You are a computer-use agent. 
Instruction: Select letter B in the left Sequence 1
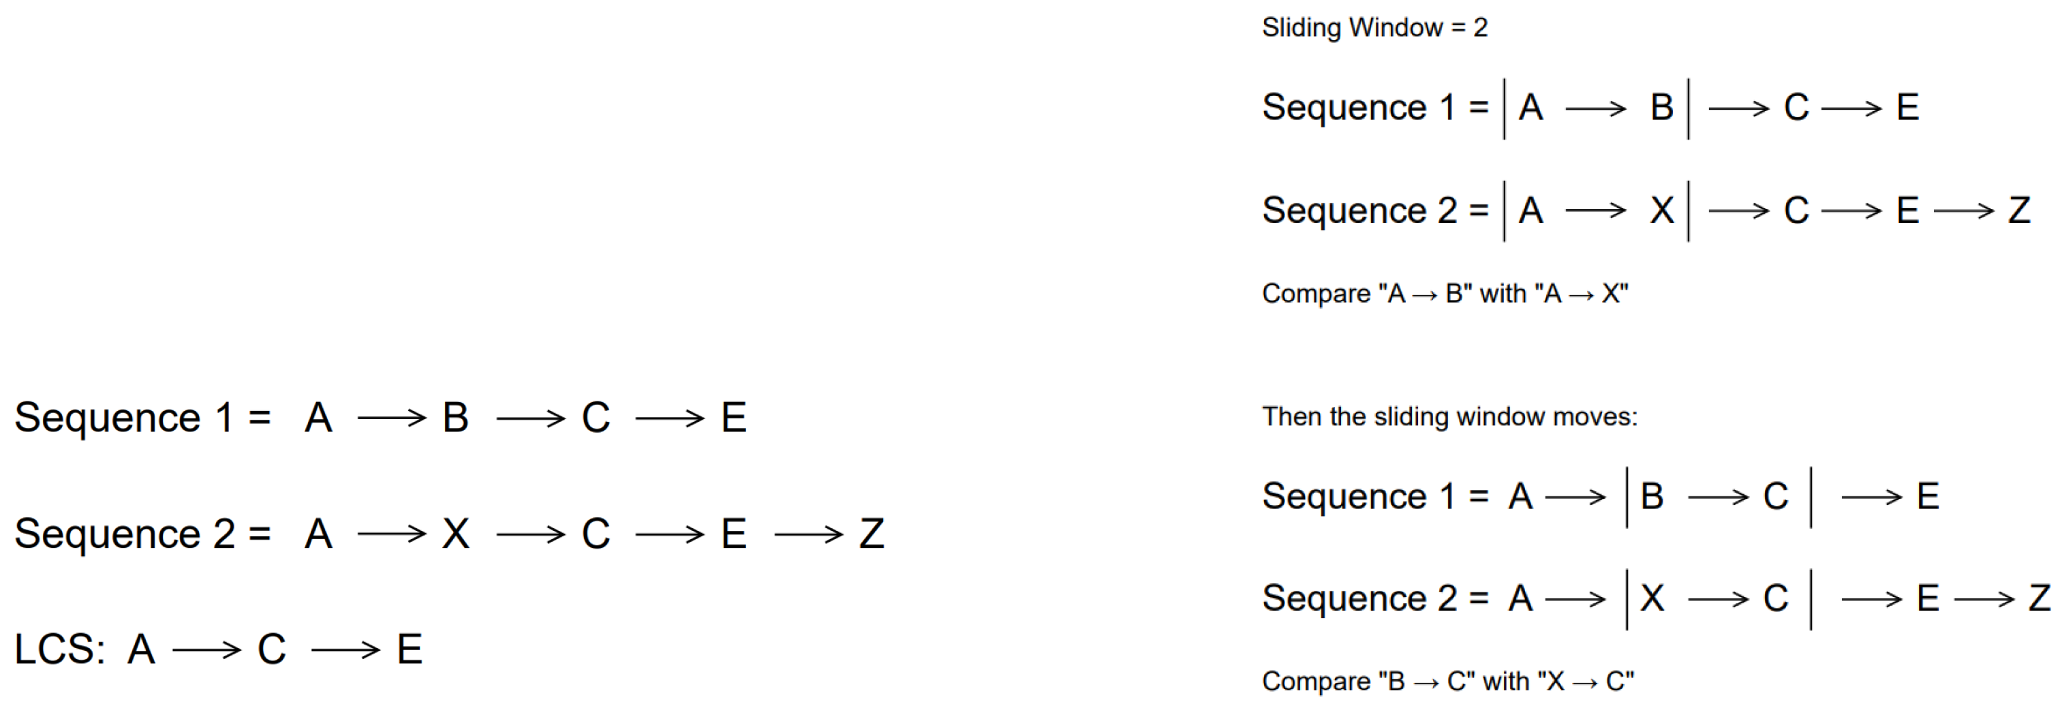[x=455, y=417]
